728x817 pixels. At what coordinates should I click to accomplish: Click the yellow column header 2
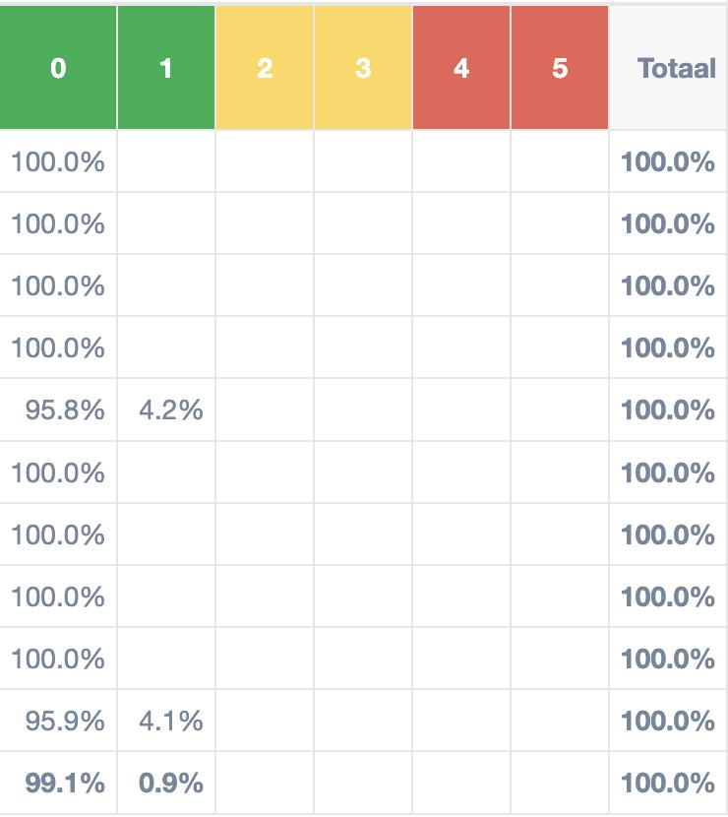pyautogui.click(x=264, y=68)
